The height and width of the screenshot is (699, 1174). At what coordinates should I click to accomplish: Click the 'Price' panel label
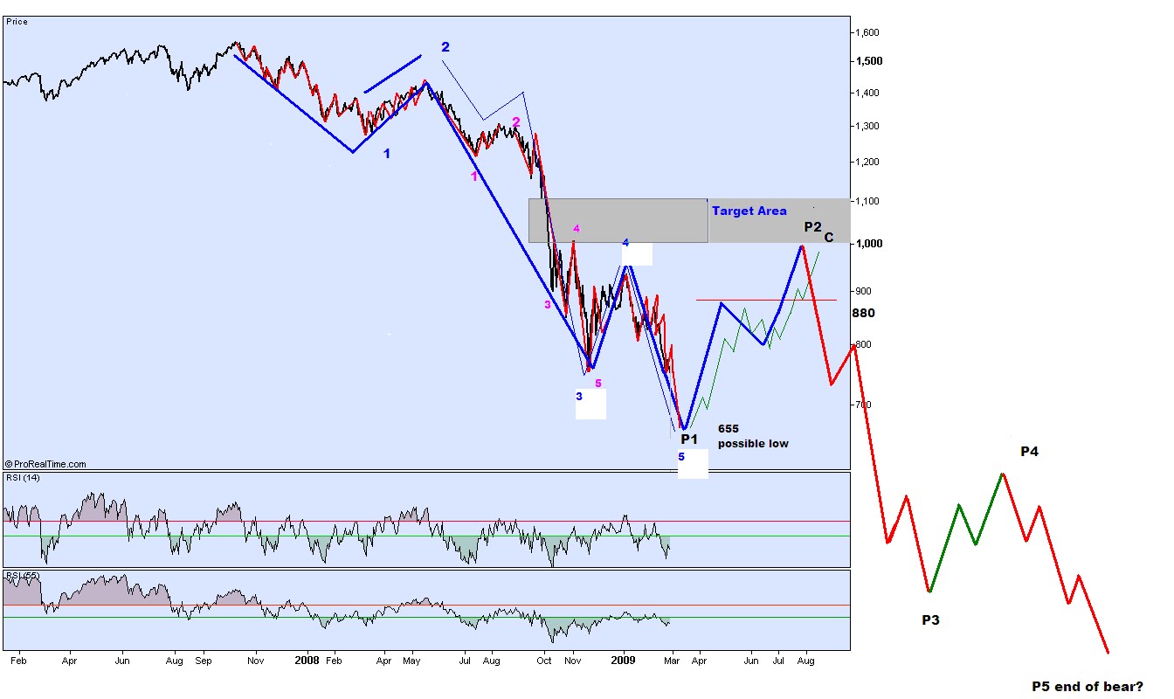17,21
